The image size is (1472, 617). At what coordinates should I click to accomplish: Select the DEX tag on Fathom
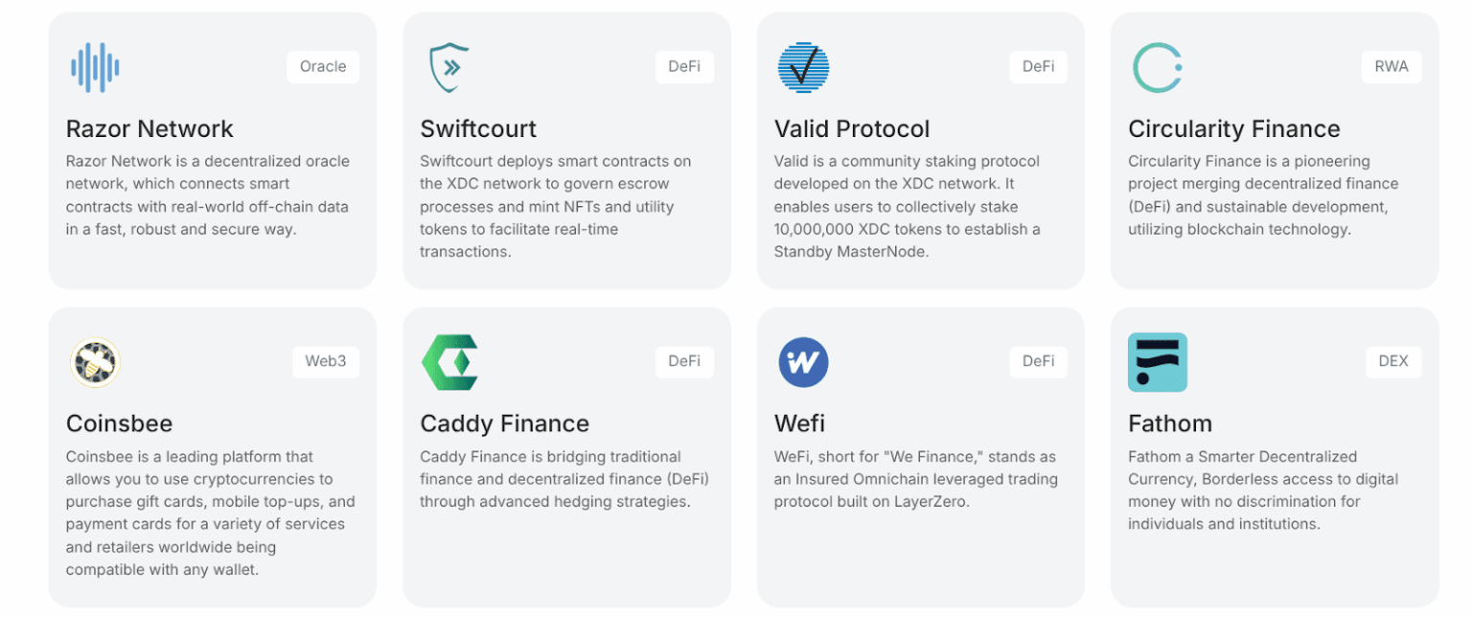(1392, 361)
